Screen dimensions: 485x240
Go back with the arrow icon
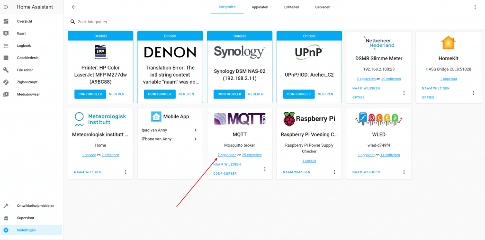pos(73,7)
